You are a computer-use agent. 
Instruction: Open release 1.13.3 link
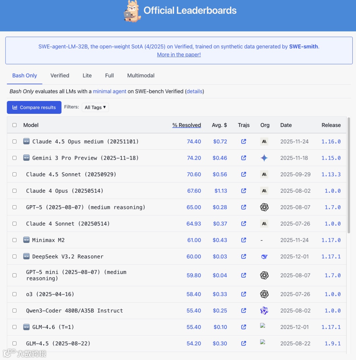pyautogui.click(x=331, y=175)
